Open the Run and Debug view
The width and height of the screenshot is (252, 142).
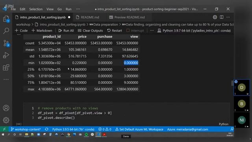pyautogui.click(x=6, y=55)
